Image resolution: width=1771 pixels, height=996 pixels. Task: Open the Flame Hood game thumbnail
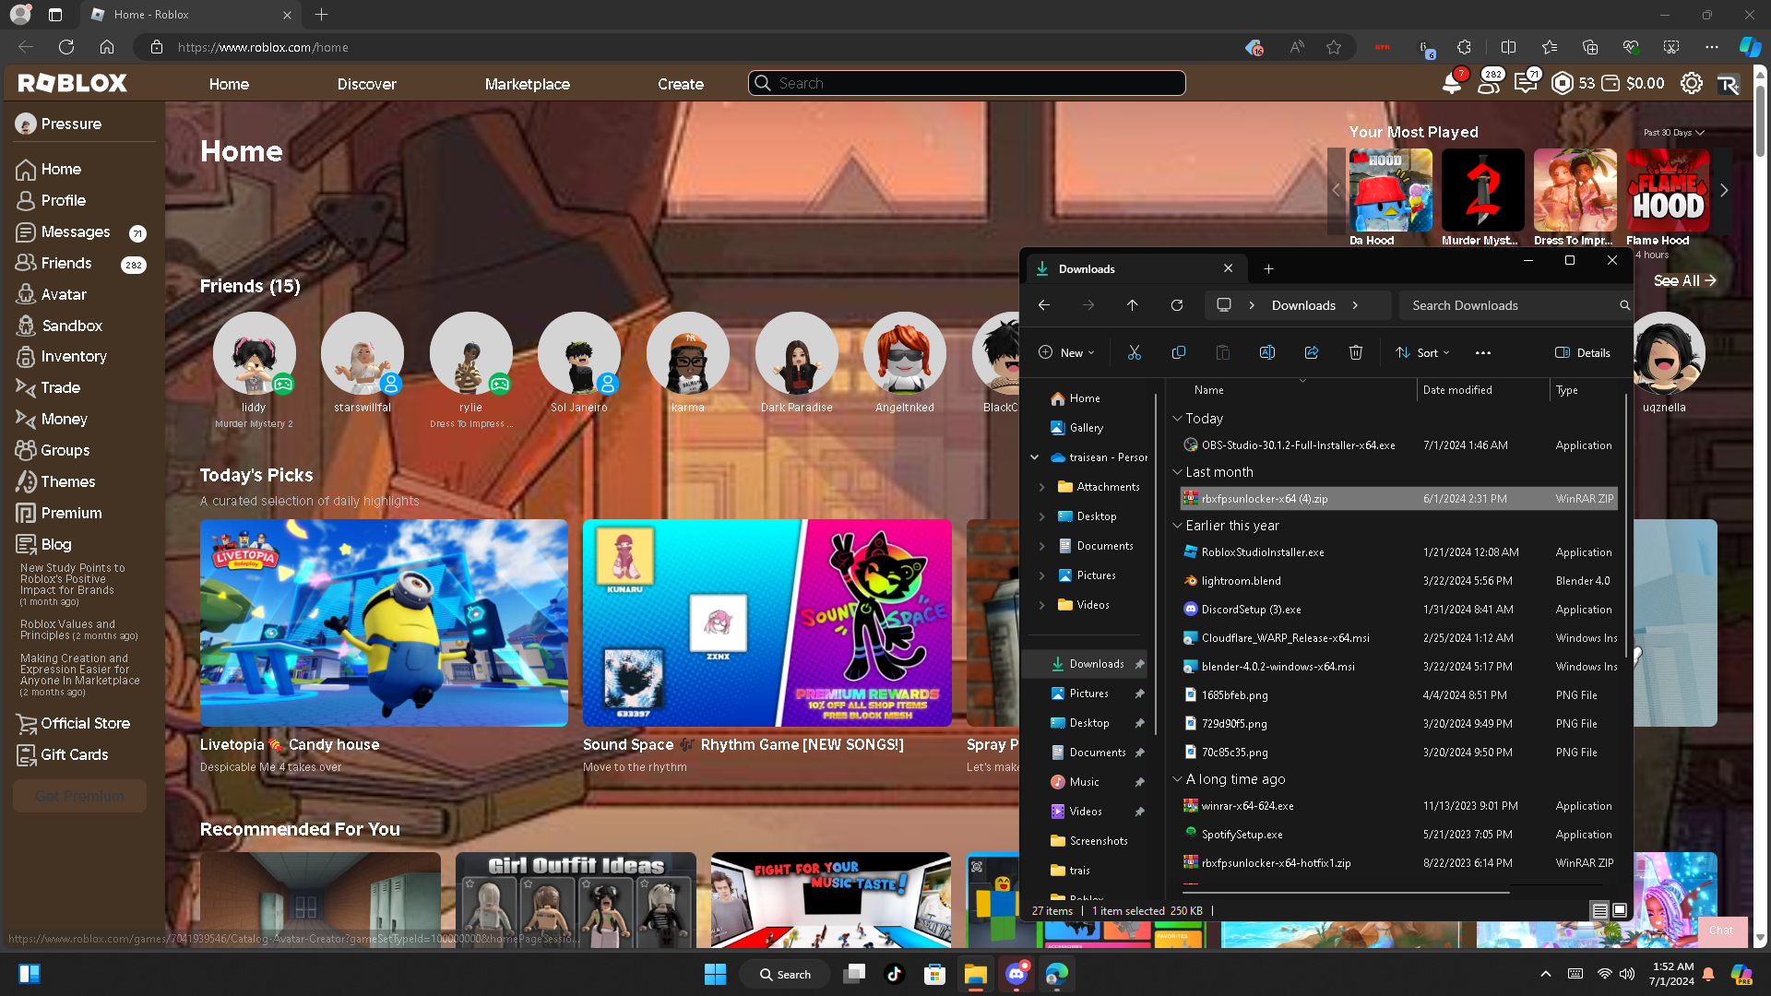click(1667, 190)
